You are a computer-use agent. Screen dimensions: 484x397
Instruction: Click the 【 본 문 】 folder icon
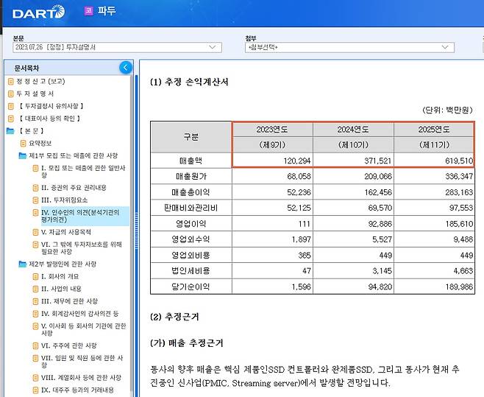10,130
